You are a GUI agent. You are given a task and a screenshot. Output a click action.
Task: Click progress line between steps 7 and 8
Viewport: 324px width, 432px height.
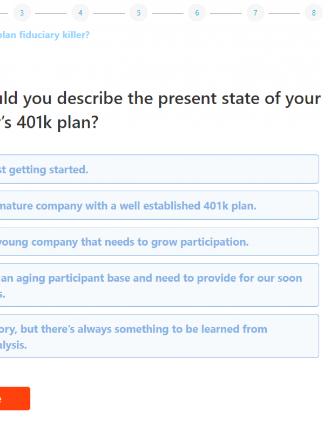click(284, 12)
